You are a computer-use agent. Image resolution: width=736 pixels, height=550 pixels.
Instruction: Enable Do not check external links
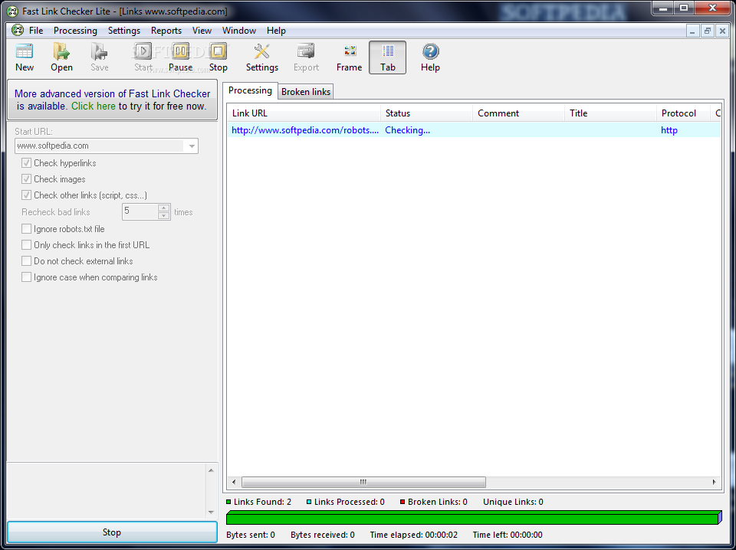point(27,261)
